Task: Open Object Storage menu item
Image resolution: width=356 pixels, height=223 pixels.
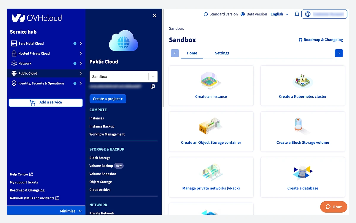Action: (x=101, y=182)
